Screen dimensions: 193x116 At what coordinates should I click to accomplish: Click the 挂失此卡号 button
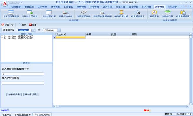pos(14,94)
